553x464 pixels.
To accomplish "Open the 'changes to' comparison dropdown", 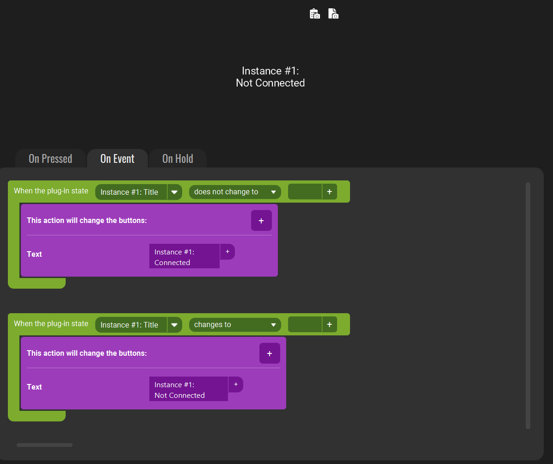I will tap(235, 325).
